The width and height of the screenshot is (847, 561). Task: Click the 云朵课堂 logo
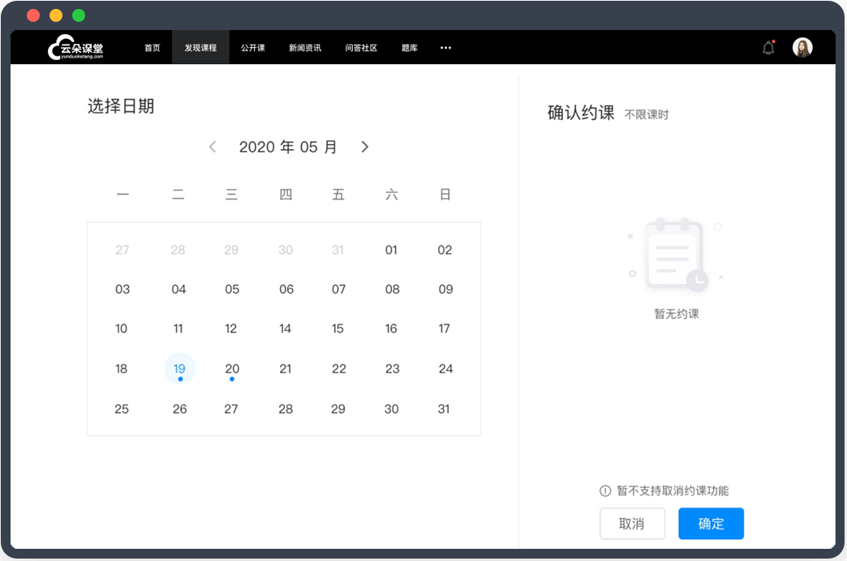[75, 48]
